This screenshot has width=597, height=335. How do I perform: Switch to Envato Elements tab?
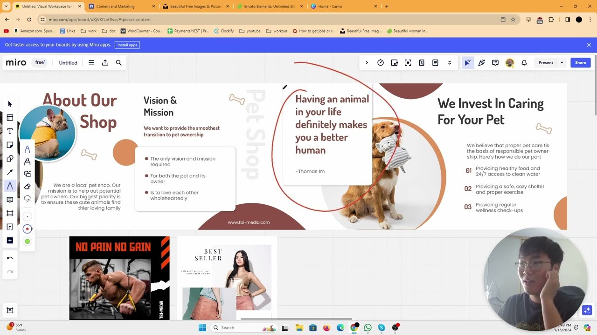(x=270, y=7)
